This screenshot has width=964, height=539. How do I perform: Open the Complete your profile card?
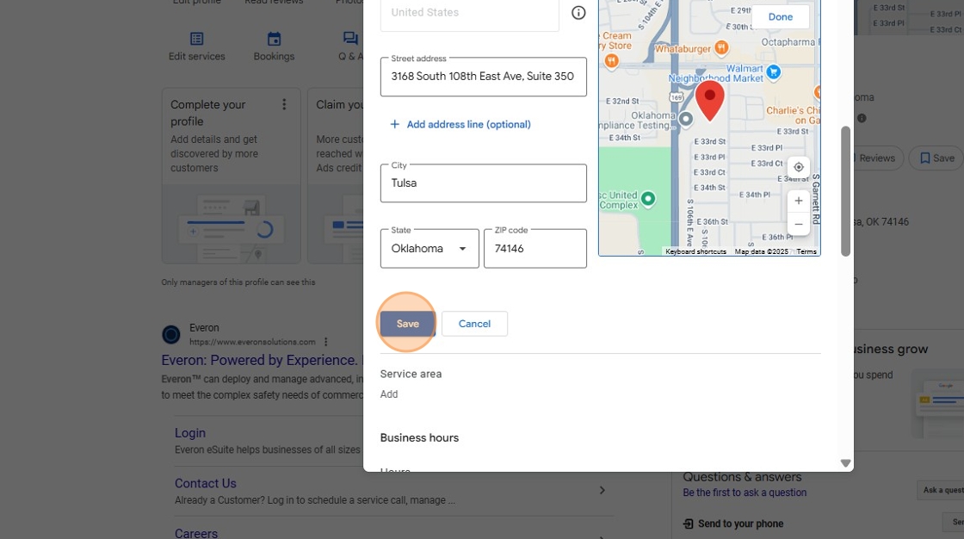pos(232,176)
